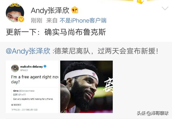Image resolution: width=172 pixels, height=119 pixels.
Task: Click the @Andy张泽欣 mention in repost
Action: point(28,51)
